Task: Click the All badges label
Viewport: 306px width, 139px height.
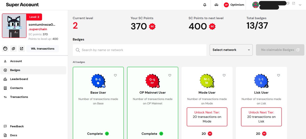Action: click(79, 62)
